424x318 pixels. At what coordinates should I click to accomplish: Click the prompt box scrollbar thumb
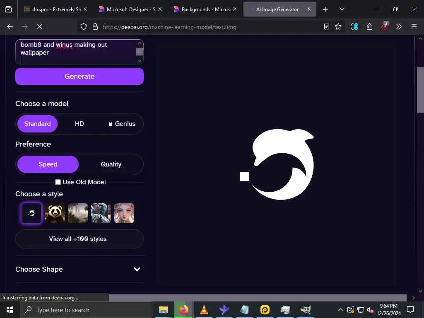(140, 52)
